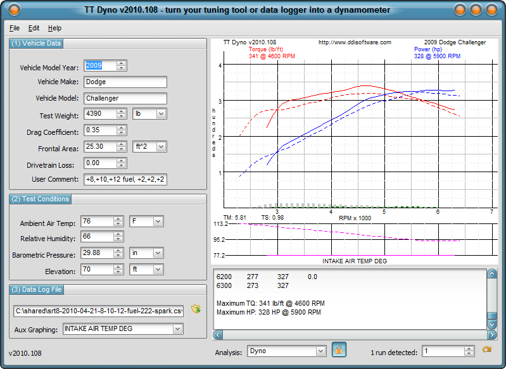The image size is (506, 369).
Task: Click the data log file path field
Action: coord(98,311)
